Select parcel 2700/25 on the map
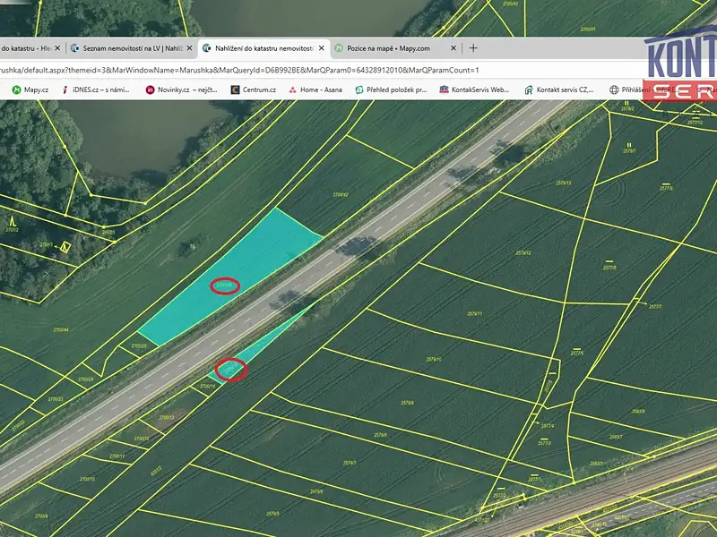 139,346
